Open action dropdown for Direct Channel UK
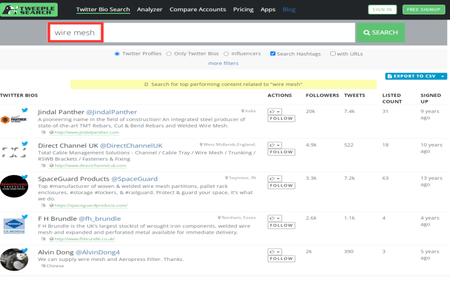The width and height of the screenshot is (450, 281). [275, 145]
